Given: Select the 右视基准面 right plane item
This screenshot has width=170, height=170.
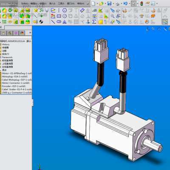Looking at the screenshot, I should pos(7,67).
